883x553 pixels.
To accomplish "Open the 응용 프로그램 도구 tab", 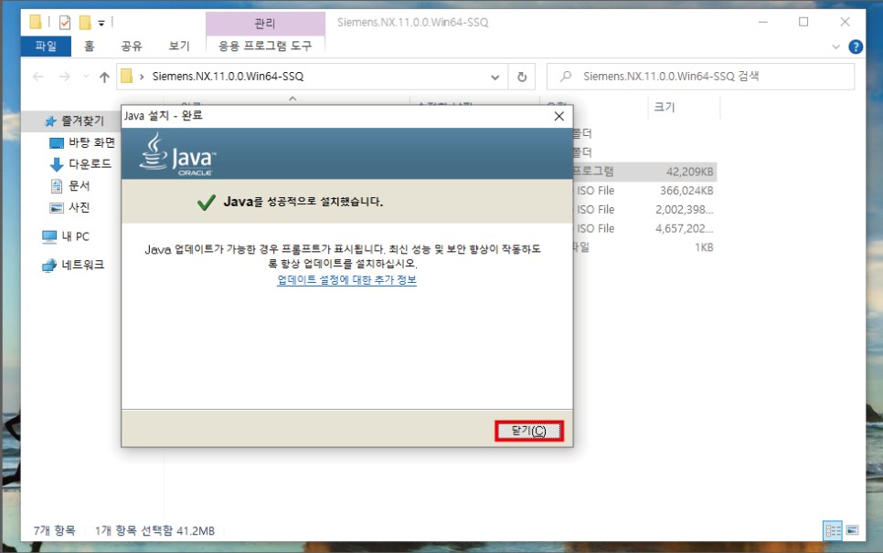I will pos(265,46).
